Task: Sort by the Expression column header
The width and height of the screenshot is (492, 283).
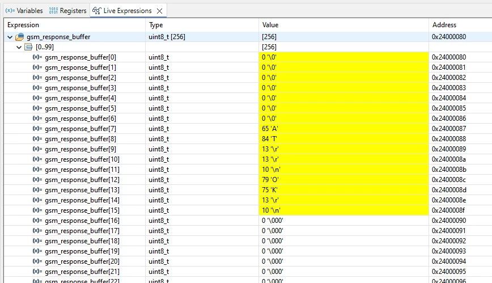Action: click(75, 25)
